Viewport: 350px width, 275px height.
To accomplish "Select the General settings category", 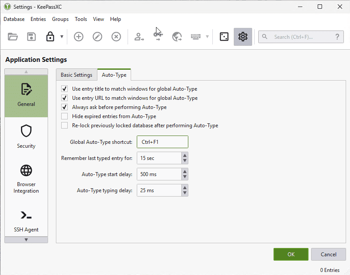I will 26,96.
